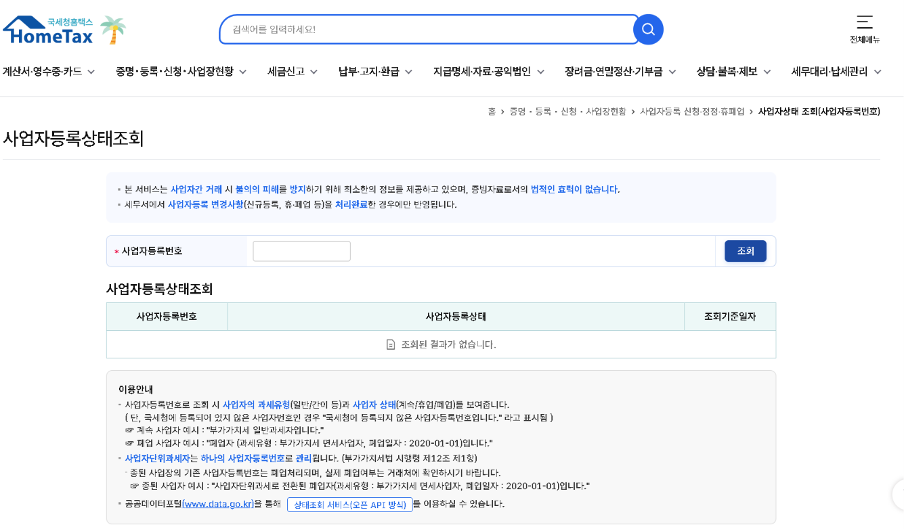Click the 사업자등록상태 column header
The width and height of the screenshot is (904, 529).
pyautogui.click(x=456, y=317)
